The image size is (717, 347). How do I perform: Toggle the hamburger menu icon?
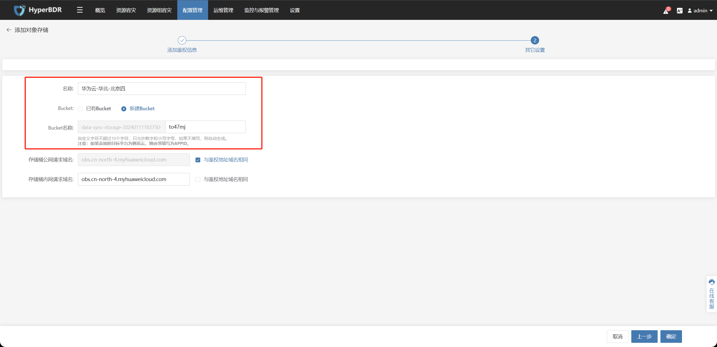tap(80, 10)
